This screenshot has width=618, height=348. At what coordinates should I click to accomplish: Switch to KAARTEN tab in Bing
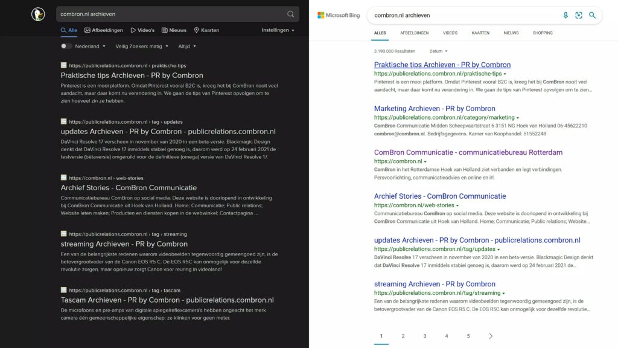(x=480, y=33)
